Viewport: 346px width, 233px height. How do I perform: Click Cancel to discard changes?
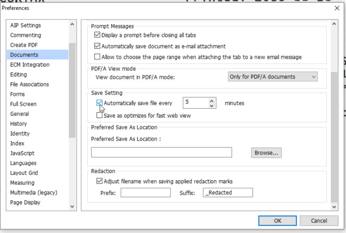[x=319, y=221]
